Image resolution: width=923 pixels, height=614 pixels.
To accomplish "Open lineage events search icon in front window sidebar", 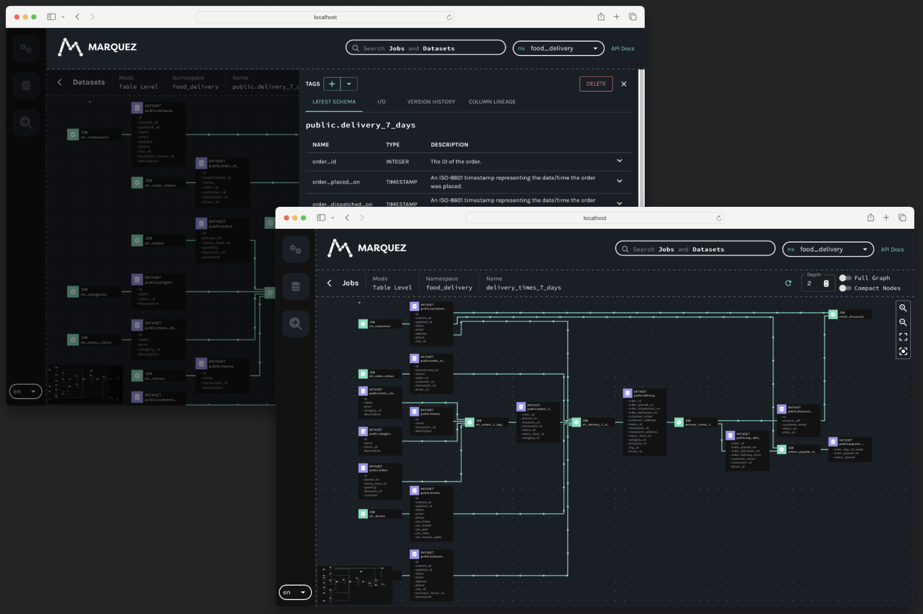I will click(296, 324).
